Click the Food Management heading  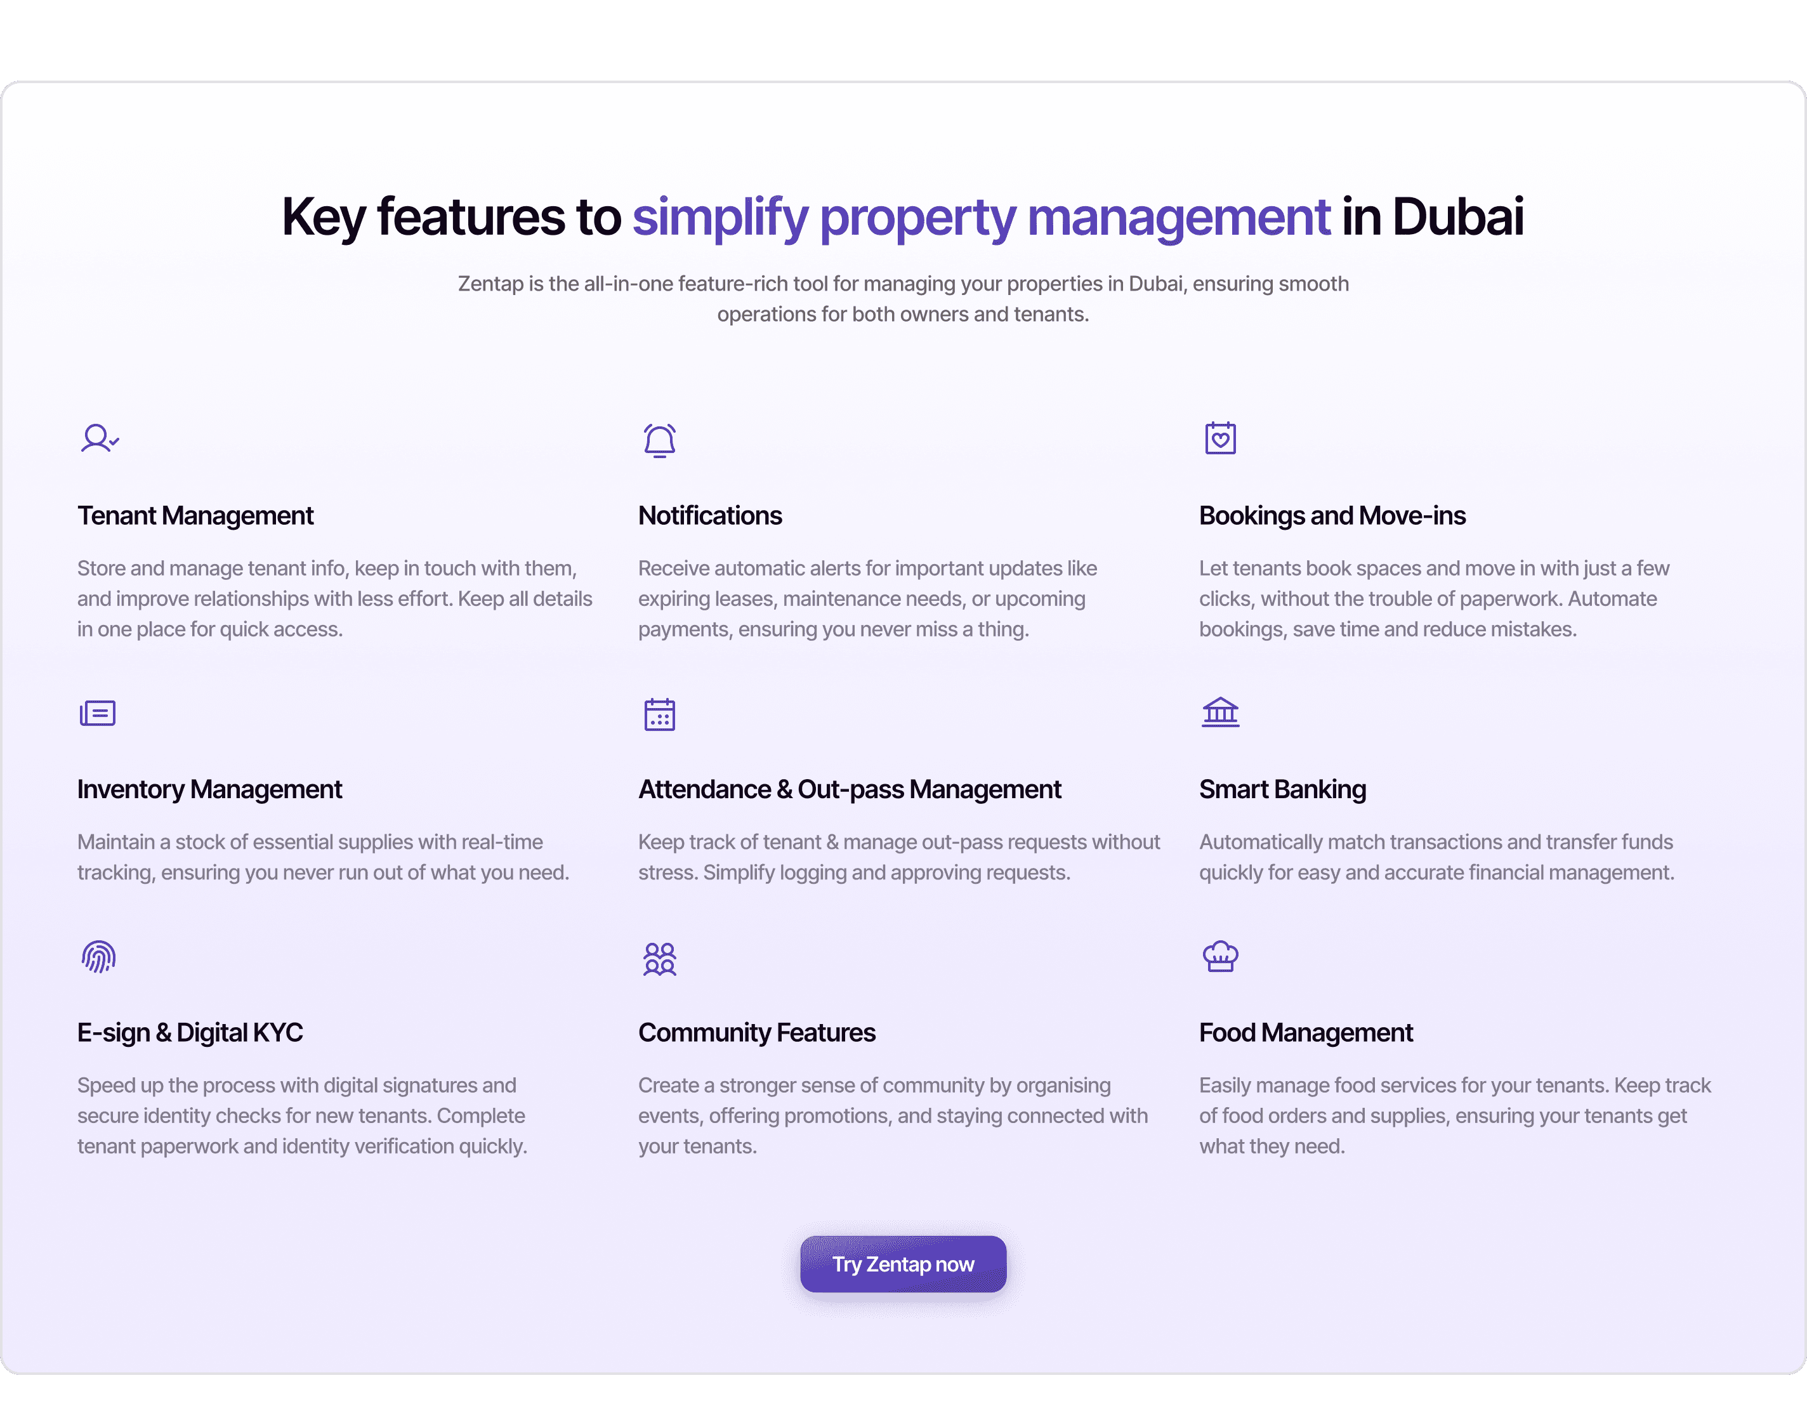click(1306, 1033)
